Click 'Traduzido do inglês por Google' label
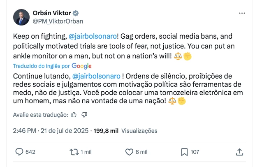 [52, 66]
